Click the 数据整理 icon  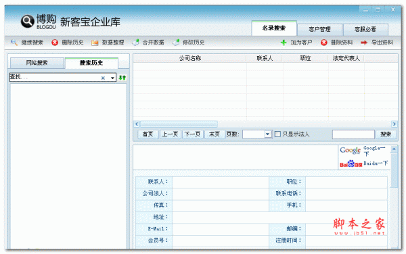[x=95, y=43]
